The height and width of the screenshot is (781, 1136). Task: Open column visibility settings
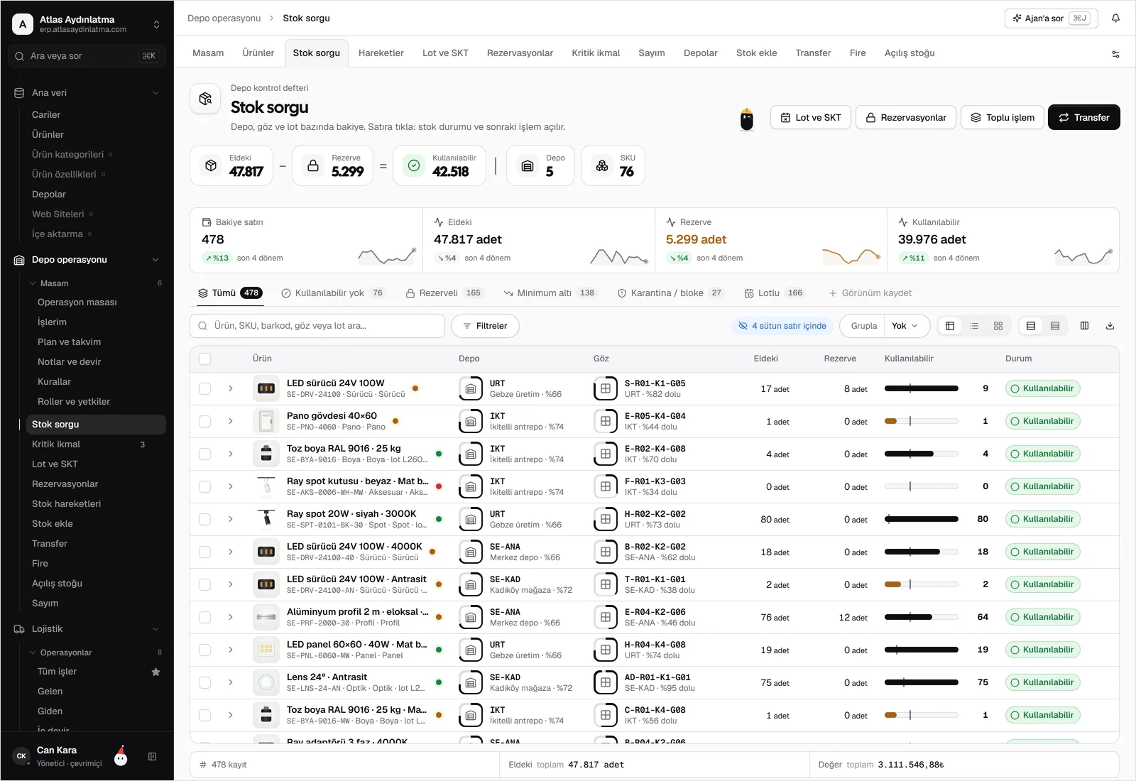tap(1084, 326)
